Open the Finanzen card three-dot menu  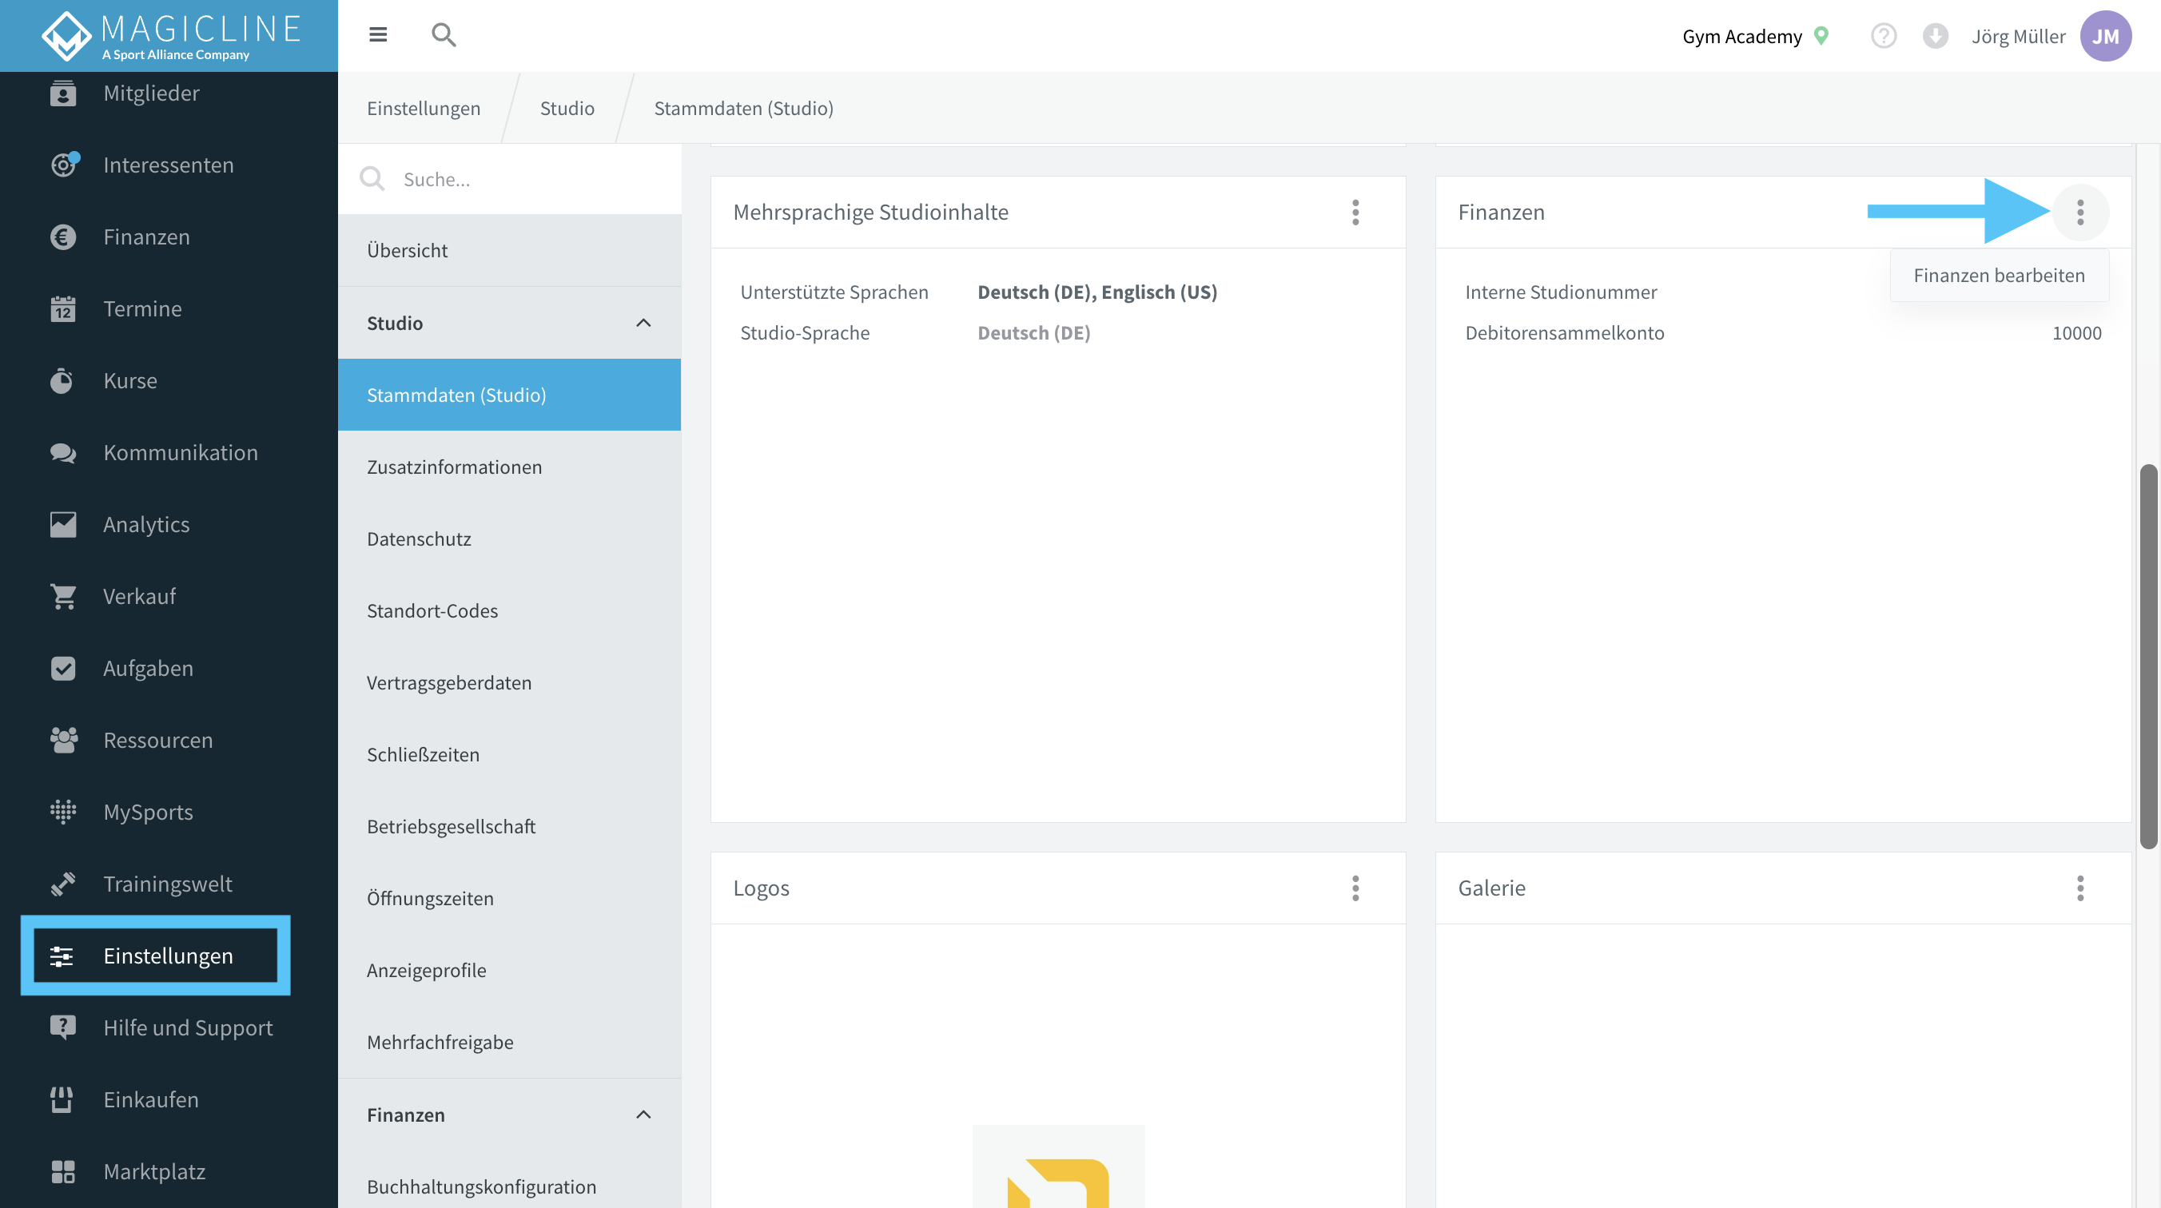coord(2080,213)
